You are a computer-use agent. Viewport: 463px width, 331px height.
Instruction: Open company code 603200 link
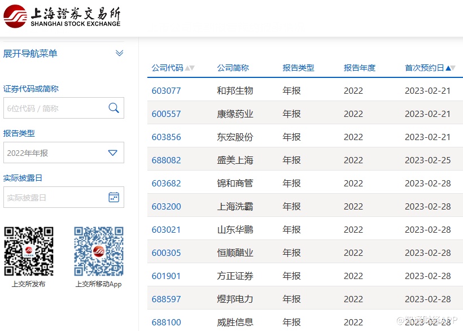[166, 206]
